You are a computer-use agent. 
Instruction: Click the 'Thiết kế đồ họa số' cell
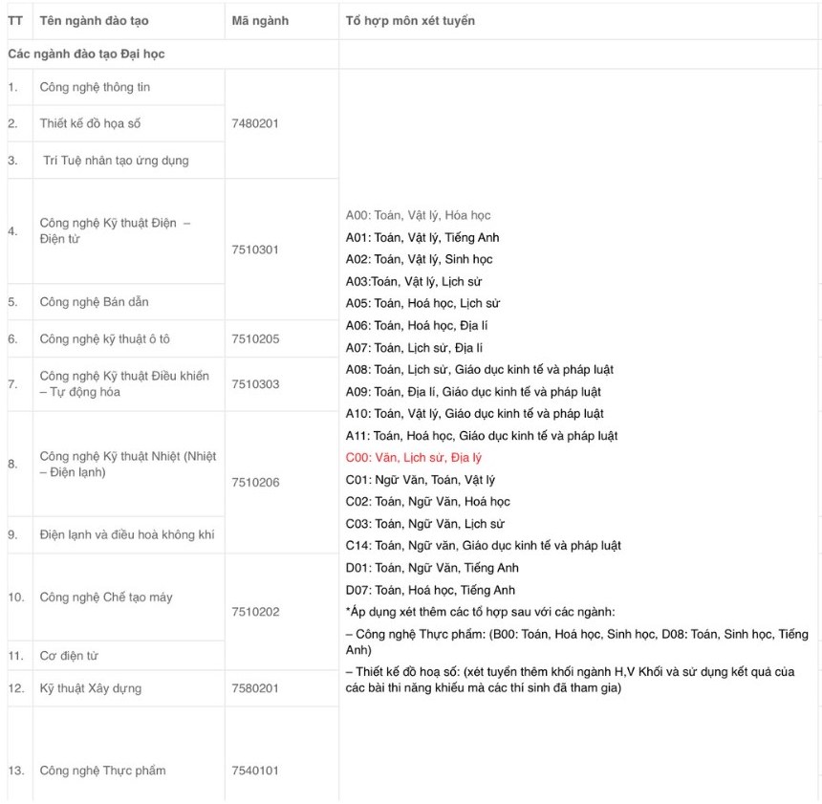pyautogui.click(x=90, y=123)
